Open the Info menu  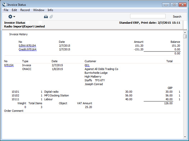point(50,10)
